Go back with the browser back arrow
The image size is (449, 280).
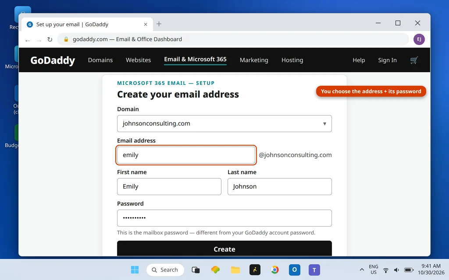[x=28, y=40]
